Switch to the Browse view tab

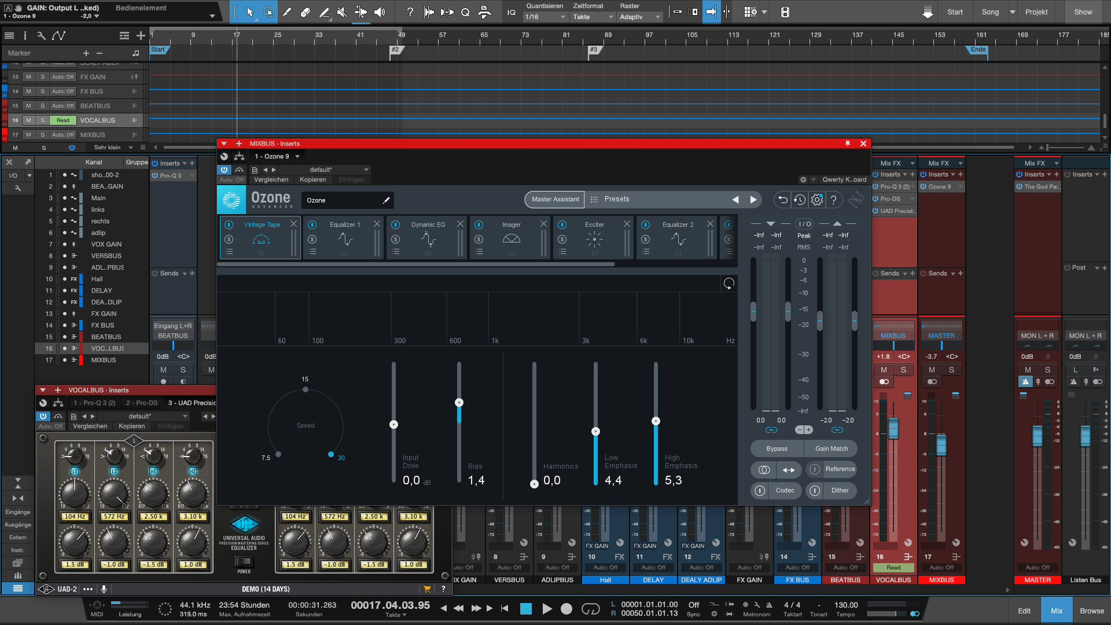click(1091, 611)
